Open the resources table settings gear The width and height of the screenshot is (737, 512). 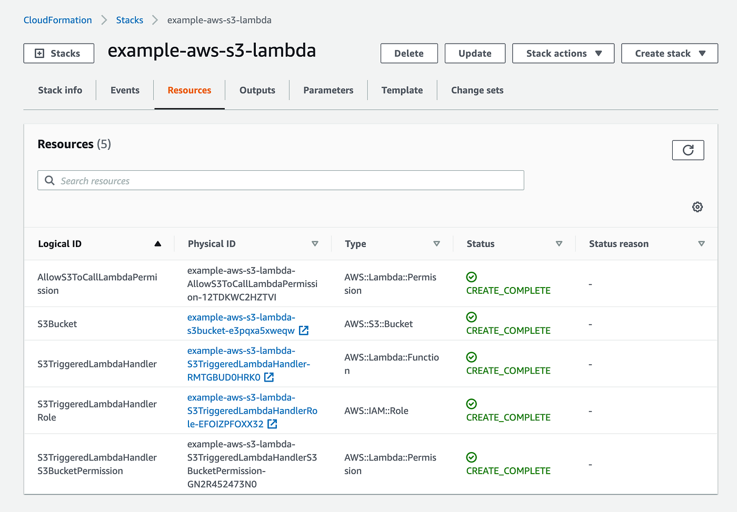[x=697, y=207]
